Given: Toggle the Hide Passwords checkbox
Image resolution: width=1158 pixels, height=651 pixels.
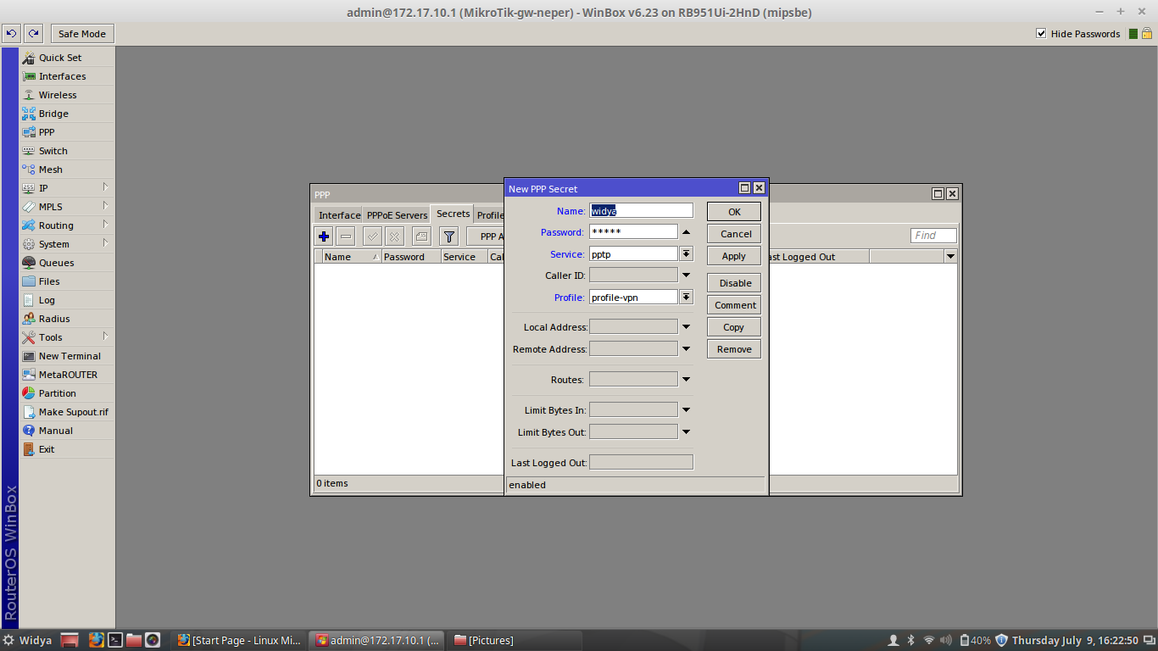Looking at the screenshot, I should 1042,34.
